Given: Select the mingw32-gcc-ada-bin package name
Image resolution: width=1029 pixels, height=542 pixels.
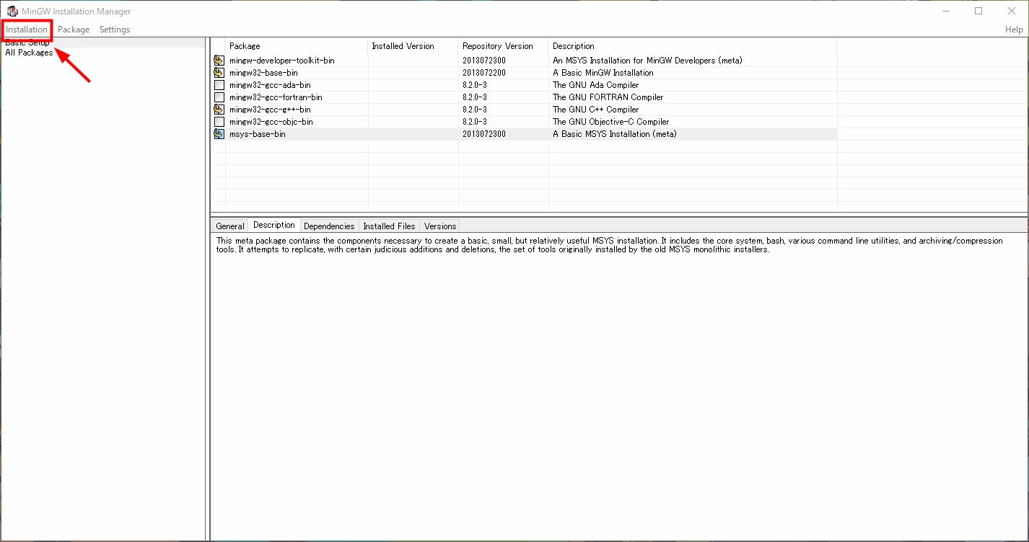Looking at the screenshot, I should click(270, 85).
